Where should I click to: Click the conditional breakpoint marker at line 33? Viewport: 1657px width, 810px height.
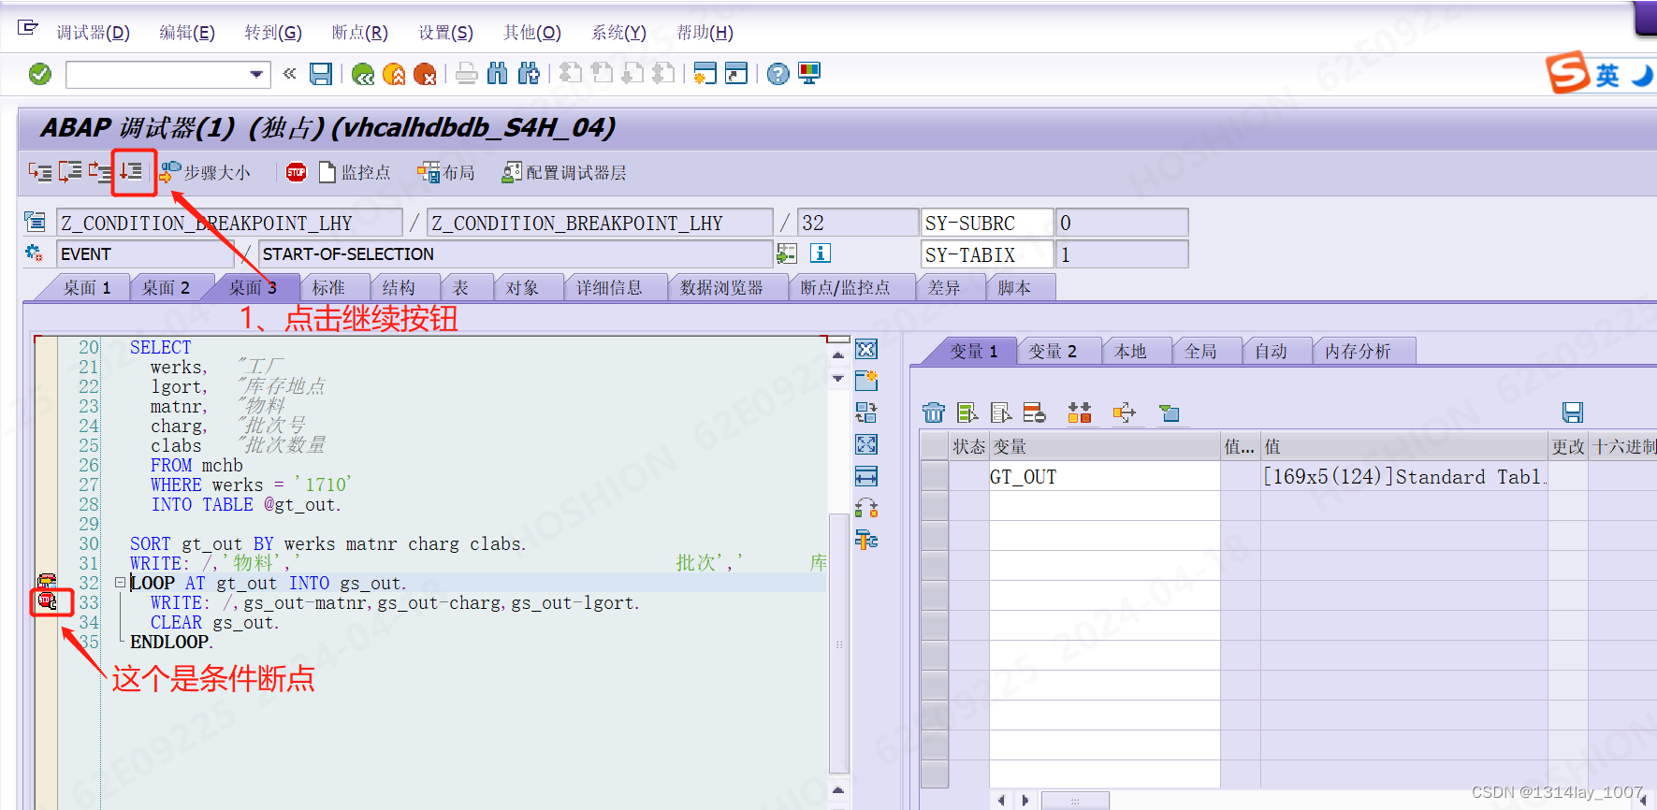pyautogui.click(x=47, y=601)
